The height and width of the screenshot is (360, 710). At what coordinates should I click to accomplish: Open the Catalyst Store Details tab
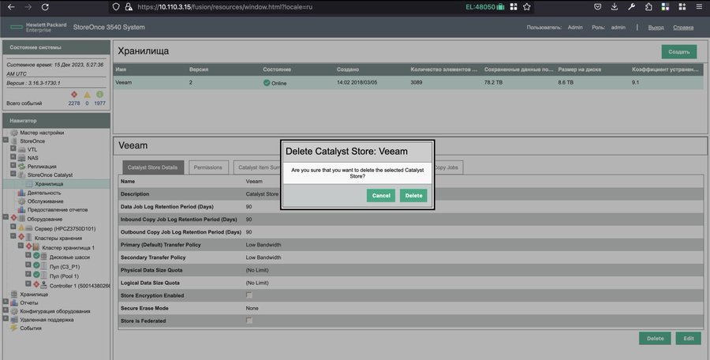152,167
